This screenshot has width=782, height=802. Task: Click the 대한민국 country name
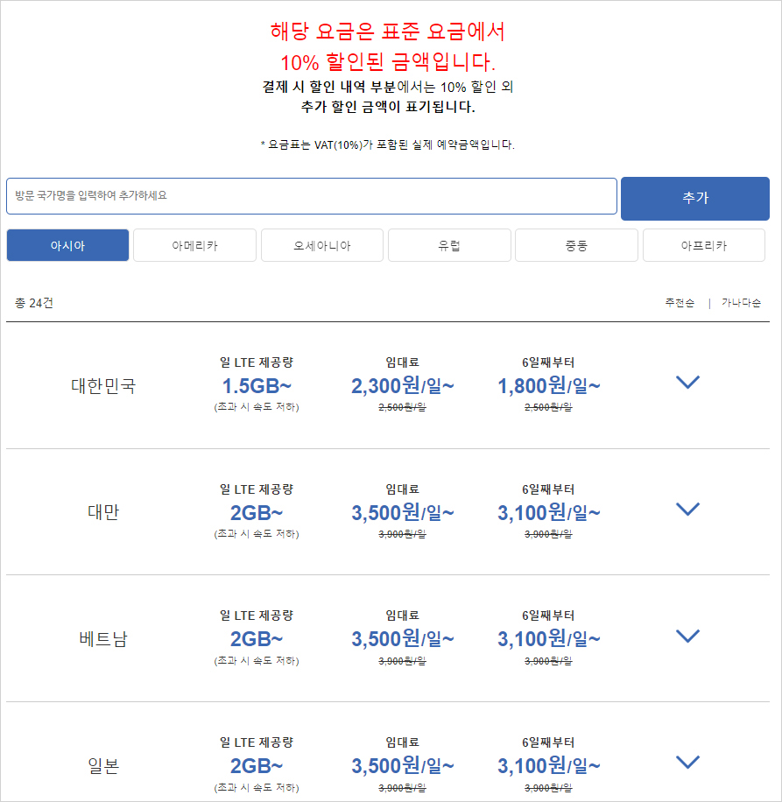click(x=103, y=385)
